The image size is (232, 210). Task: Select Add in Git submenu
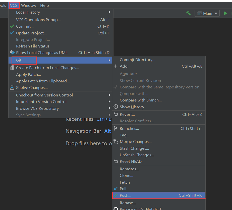coord(159,66)
